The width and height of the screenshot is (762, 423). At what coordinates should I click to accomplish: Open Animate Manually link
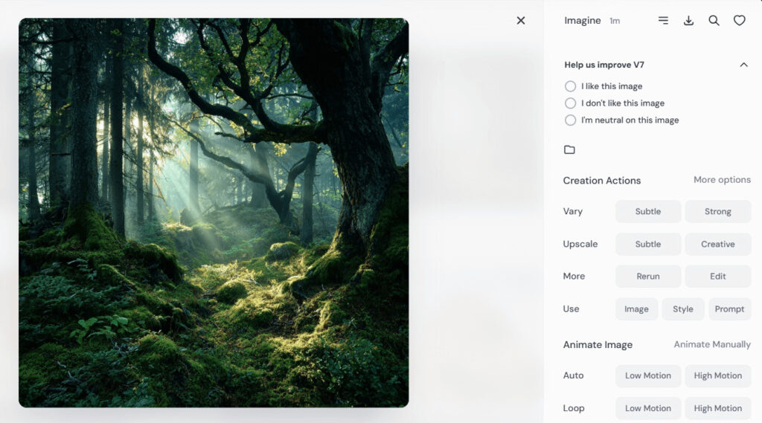pos(712,344)
